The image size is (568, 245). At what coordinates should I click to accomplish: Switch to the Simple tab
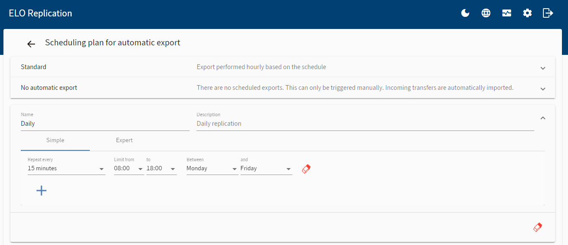[55, 140]
